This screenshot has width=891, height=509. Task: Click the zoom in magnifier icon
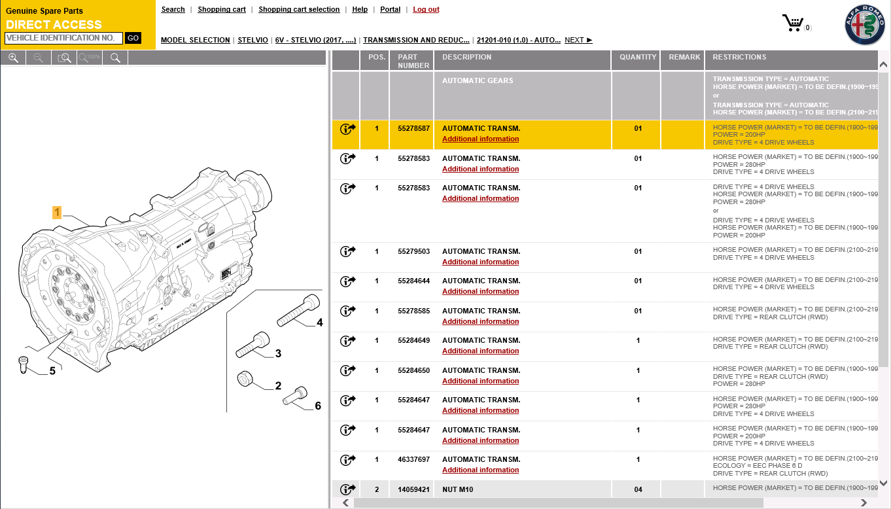(x=13, y=58)
